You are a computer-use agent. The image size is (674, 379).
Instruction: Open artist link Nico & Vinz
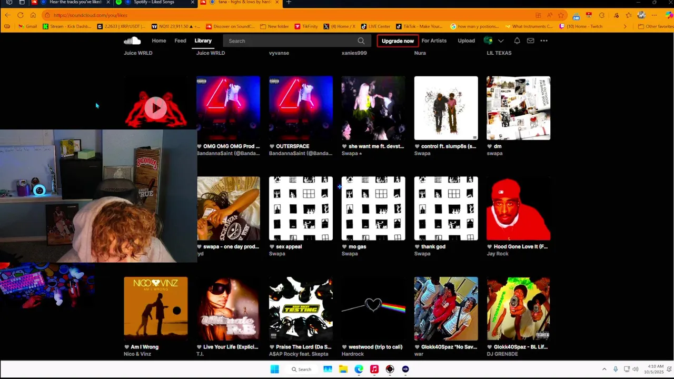(137, 354)
